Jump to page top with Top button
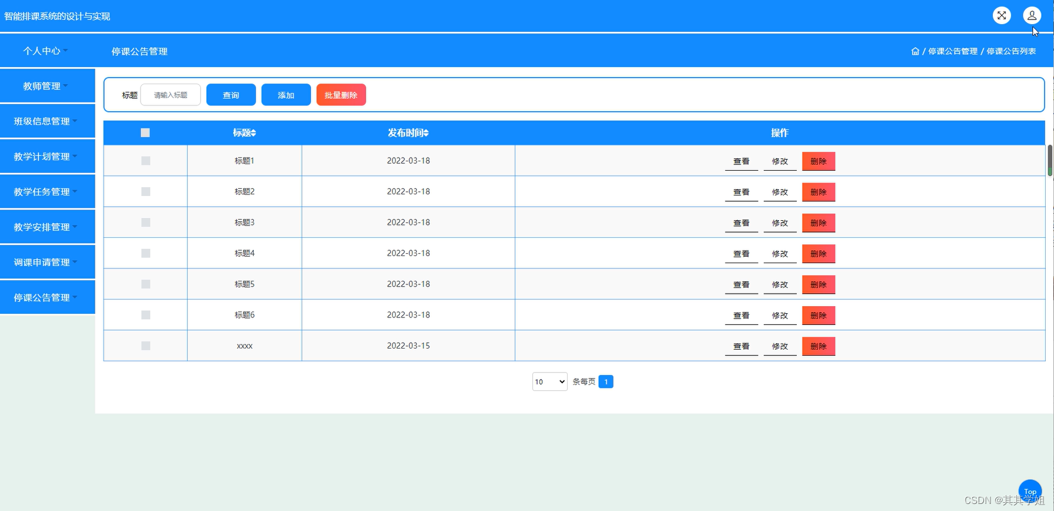Screen dimensions: 1054x511 1030,492
